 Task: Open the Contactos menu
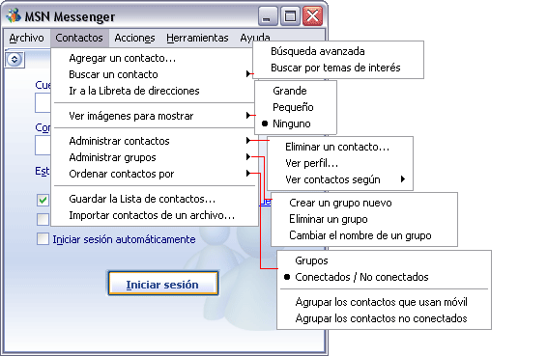79,38
